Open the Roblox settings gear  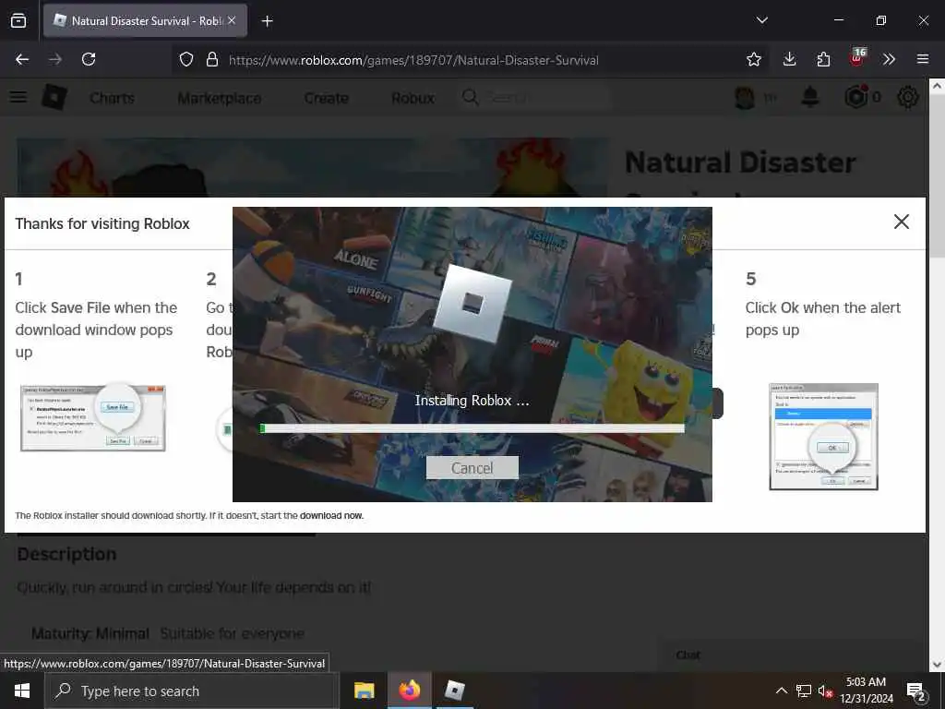(x=908, y=97)
